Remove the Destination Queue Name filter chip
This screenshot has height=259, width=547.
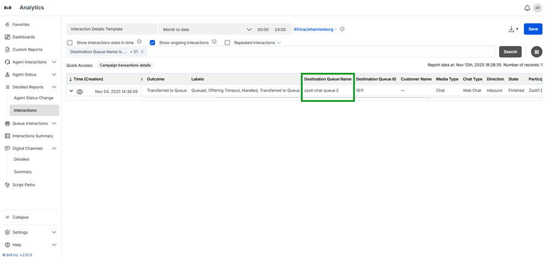(x=142, y=52)
